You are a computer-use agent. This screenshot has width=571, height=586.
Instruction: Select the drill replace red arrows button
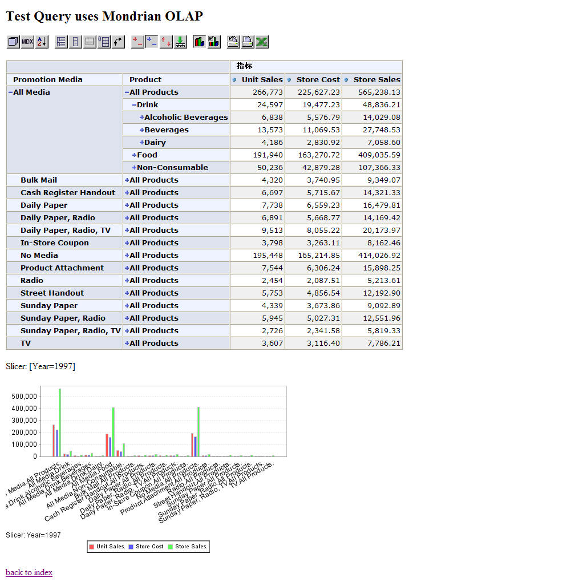click(x=166, y=42)
